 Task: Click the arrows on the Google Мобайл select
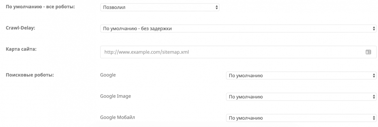pos(374,118)
